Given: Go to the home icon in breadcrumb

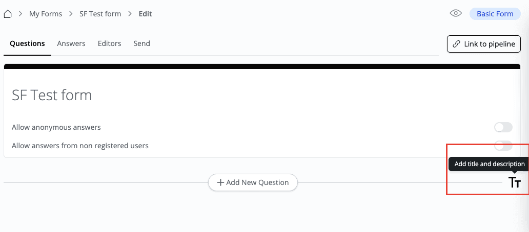Looking at the screenshot, I should point(8,14).
